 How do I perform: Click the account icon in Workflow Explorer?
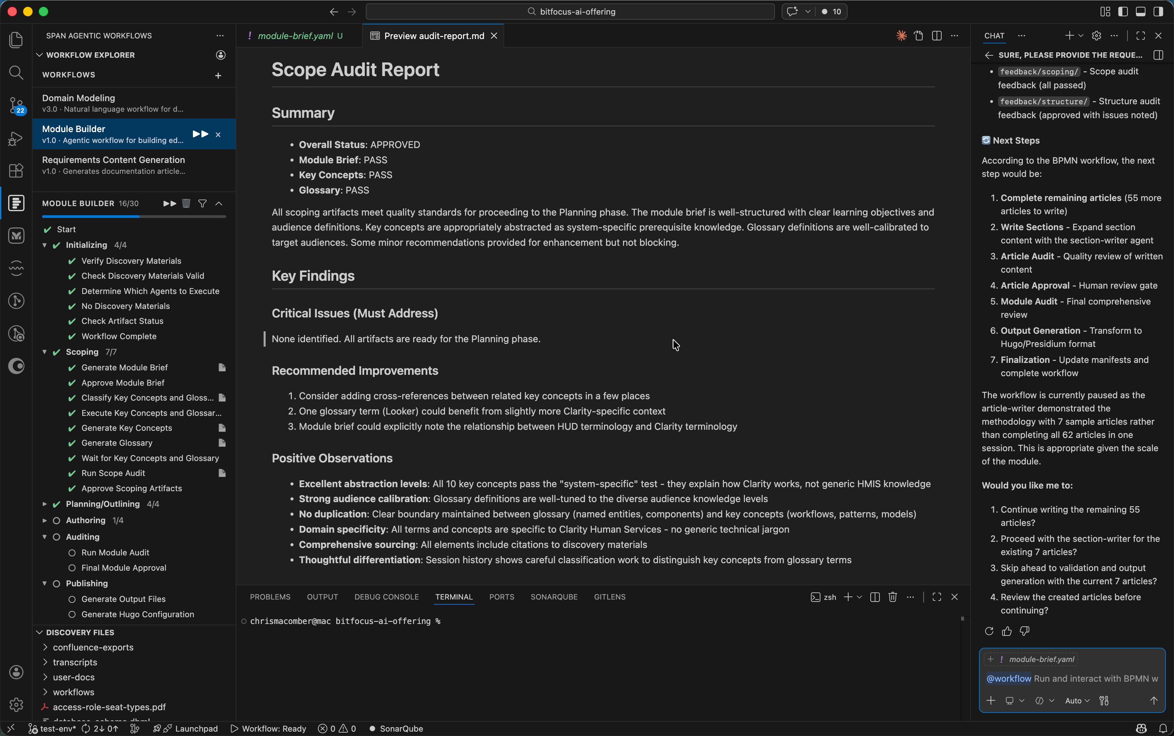tap(220, 55)
